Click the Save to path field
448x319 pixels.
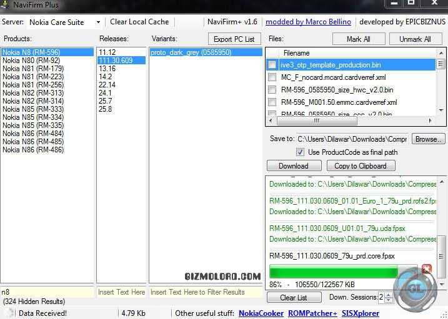352,139
